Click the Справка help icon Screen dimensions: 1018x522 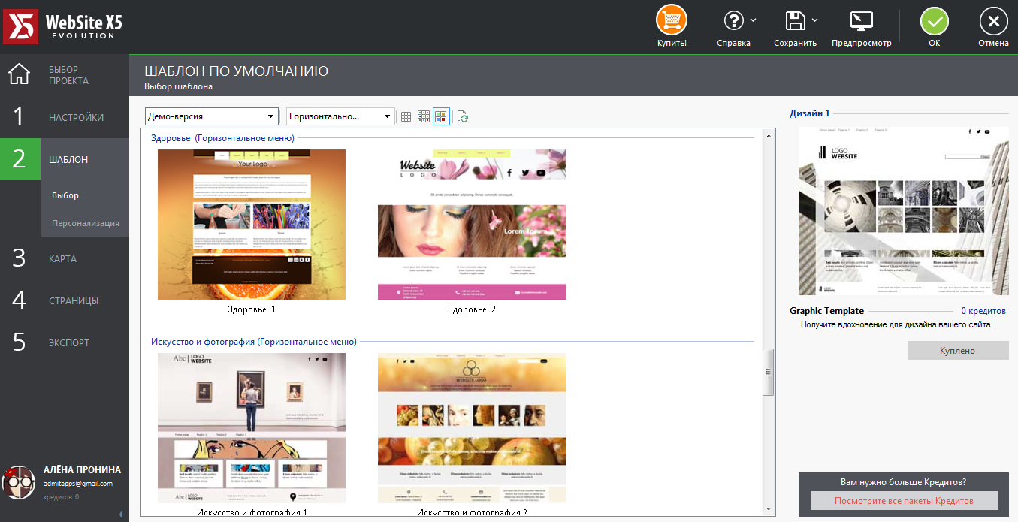click(x=733, y=20)
